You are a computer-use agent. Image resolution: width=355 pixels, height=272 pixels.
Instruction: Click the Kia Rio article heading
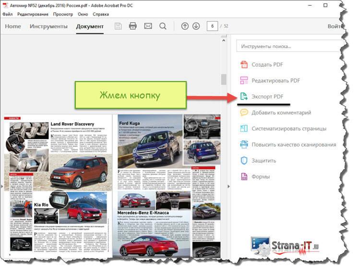pos(41,205)
